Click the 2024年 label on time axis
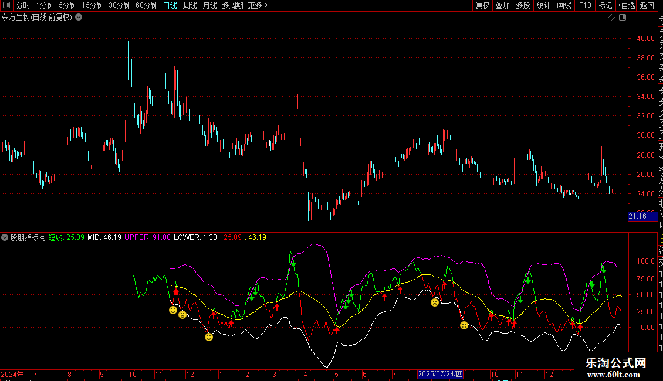Screen dimensions: 663x381 pyautogui.click(x=12, y=374)
